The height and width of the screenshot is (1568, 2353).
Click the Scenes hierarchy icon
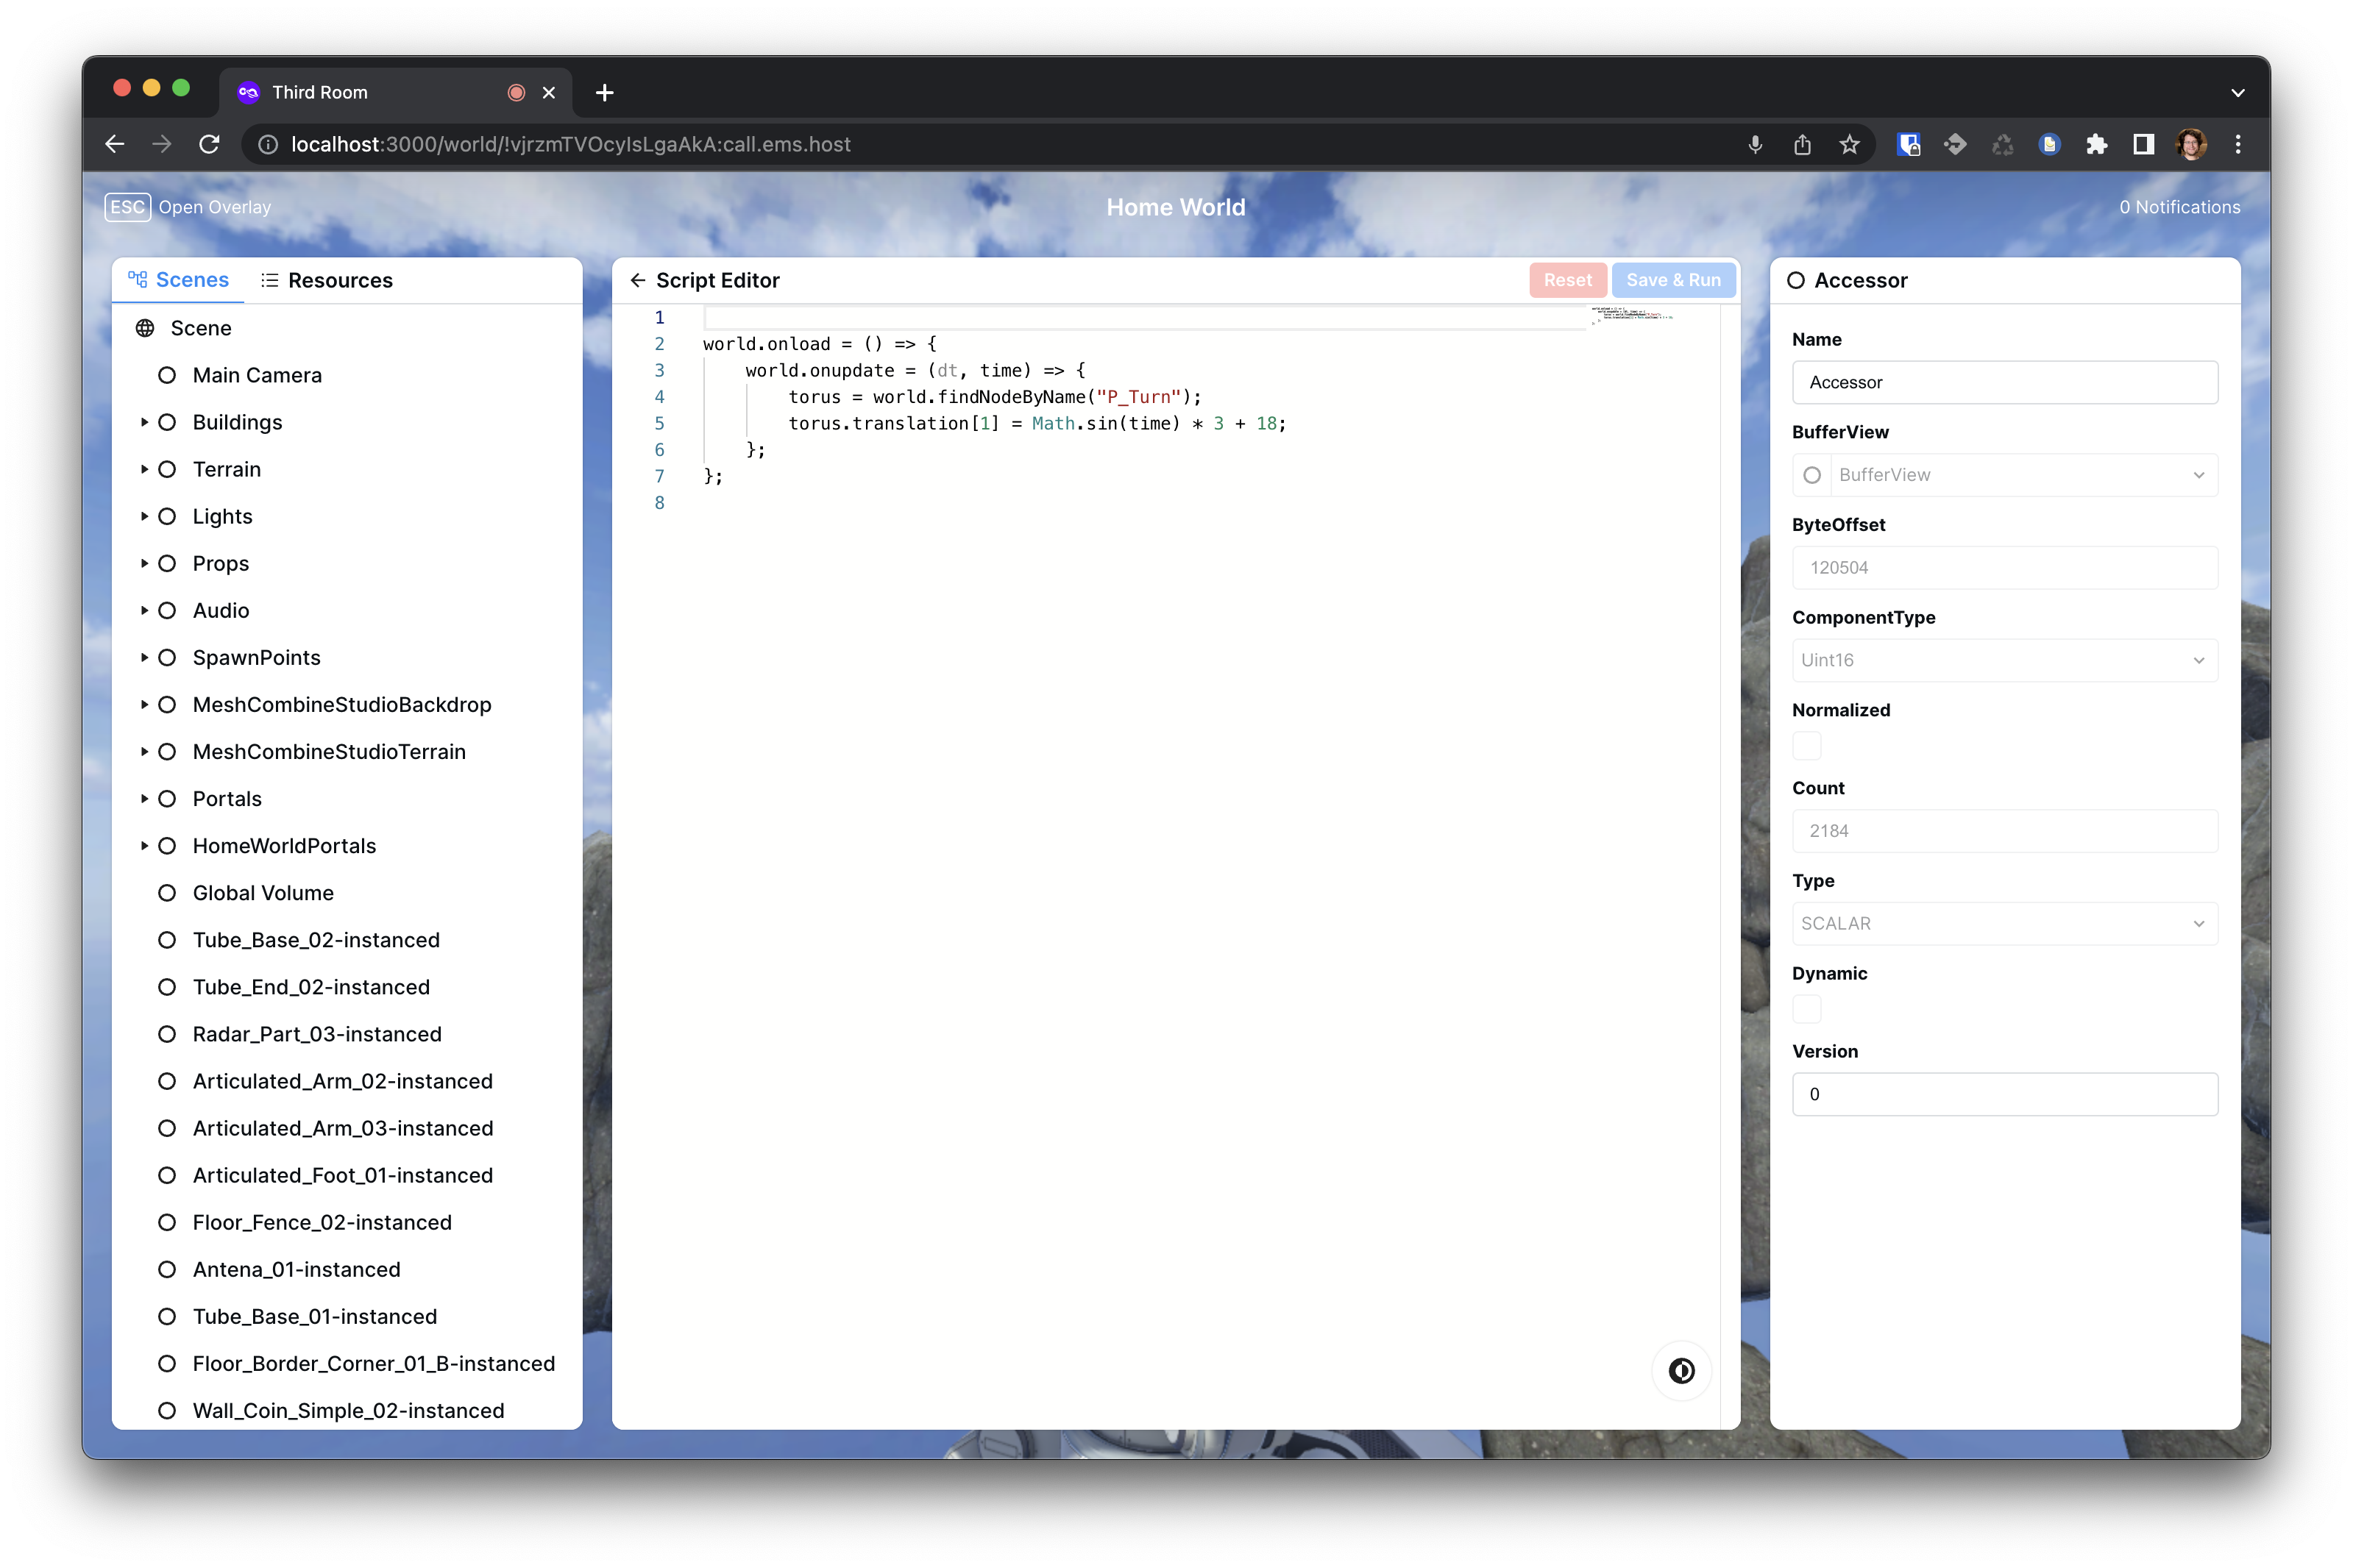tap(138, 280)
